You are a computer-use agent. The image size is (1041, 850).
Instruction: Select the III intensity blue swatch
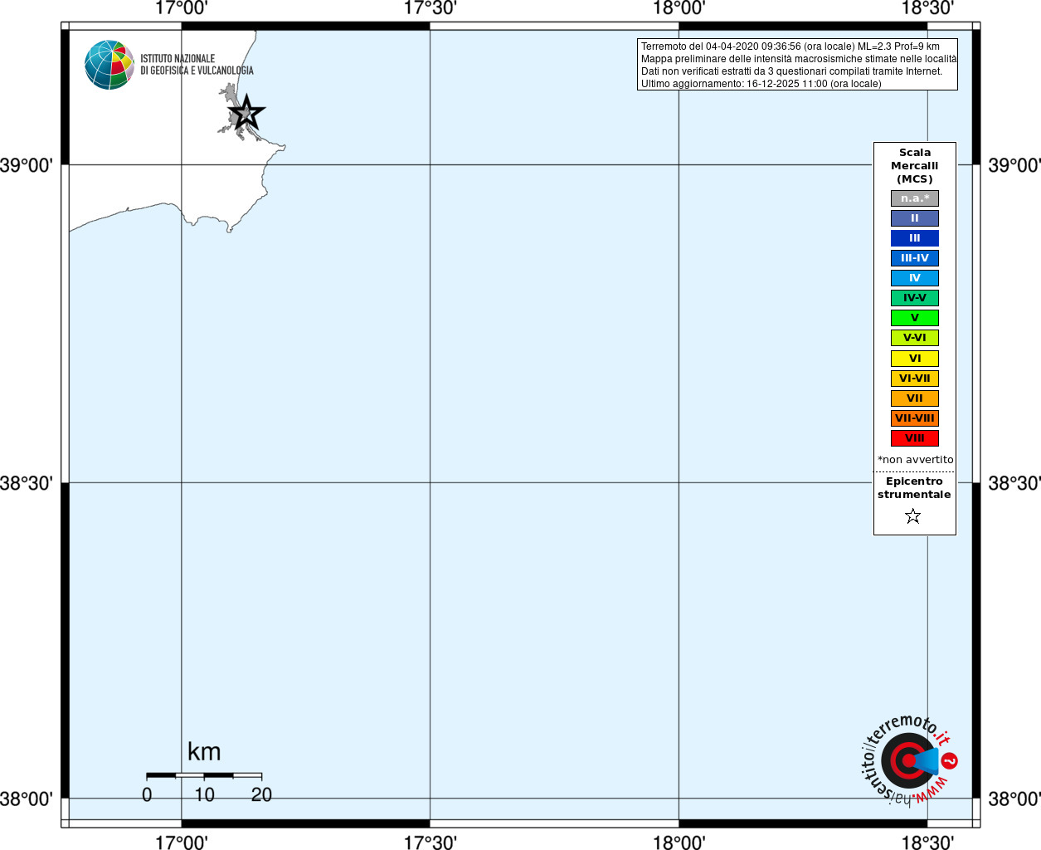(x=915, y=238)
